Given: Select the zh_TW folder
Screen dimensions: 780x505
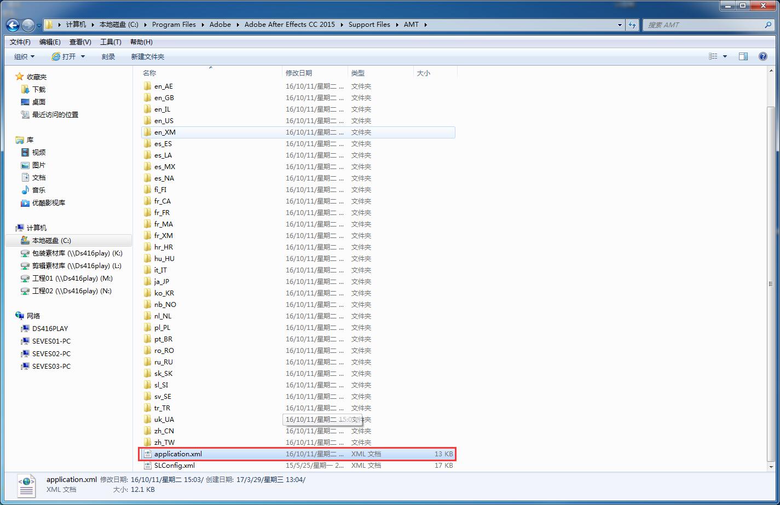Looking at the screenshot, I should tap(298, 442).
